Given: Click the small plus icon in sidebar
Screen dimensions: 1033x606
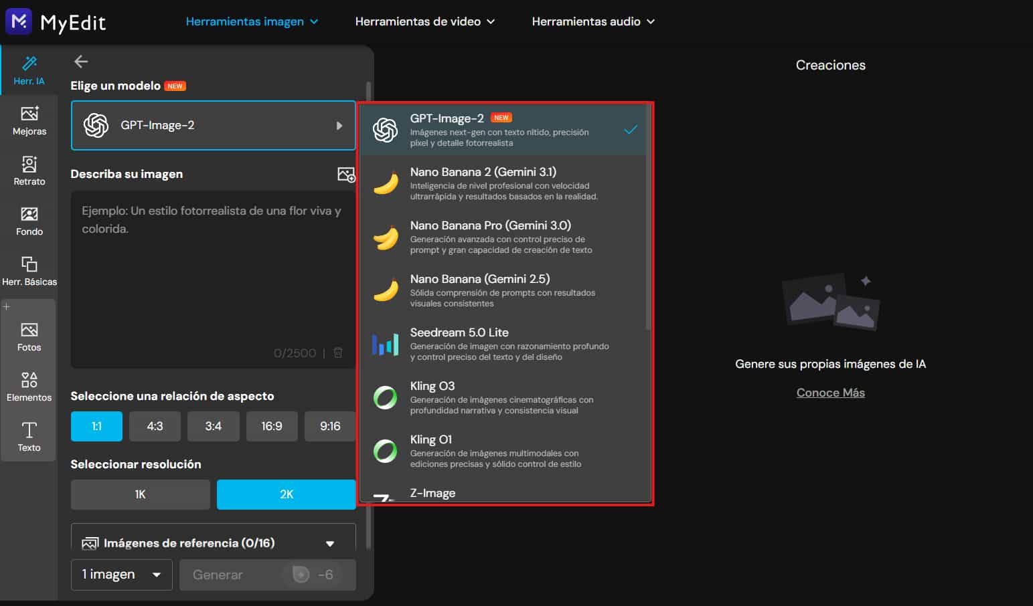Looking at the screenshot, I should (7, 306).
